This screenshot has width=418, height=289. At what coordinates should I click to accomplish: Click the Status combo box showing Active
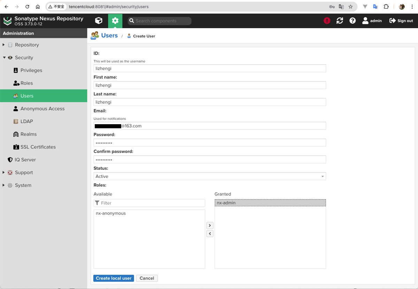[210, 176]
